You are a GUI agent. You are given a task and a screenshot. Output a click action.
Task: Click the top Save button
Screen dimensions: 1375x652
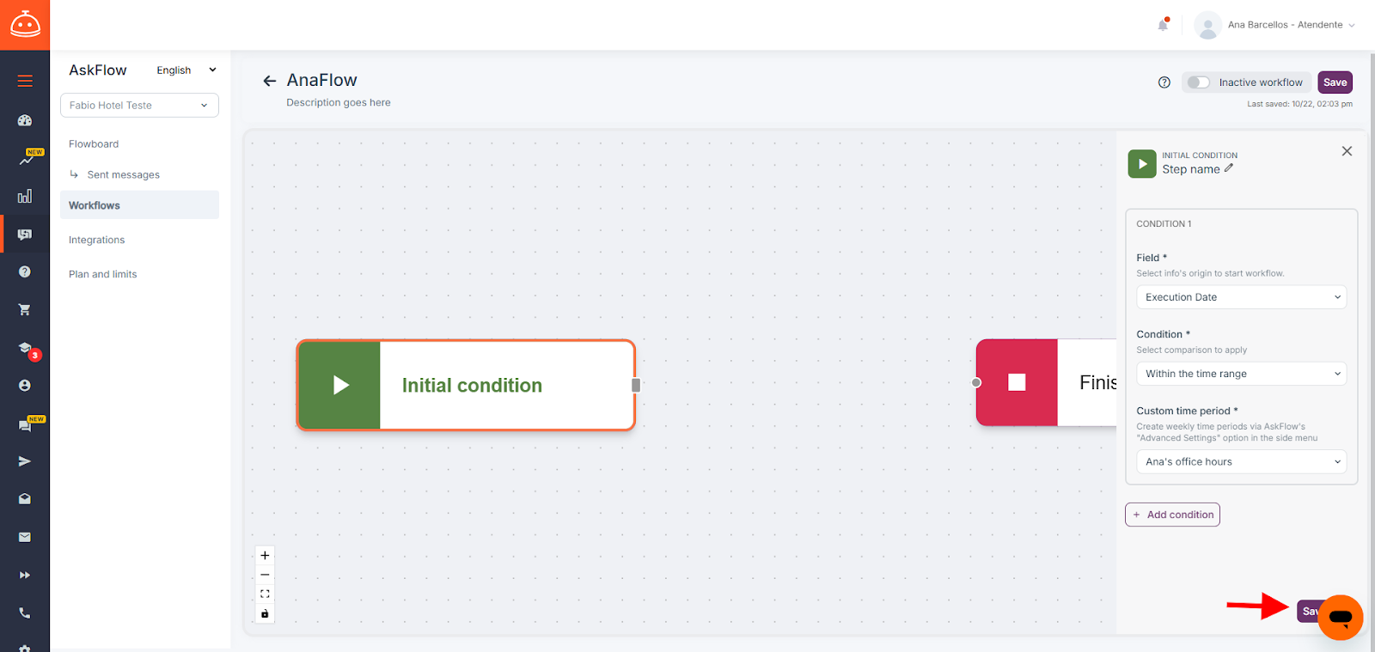1335,82
